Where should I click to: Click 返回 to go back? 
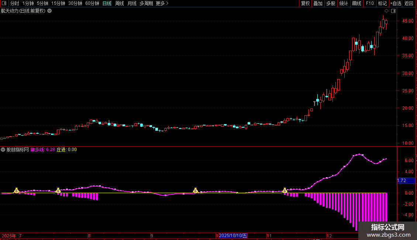tap(409, 3)
